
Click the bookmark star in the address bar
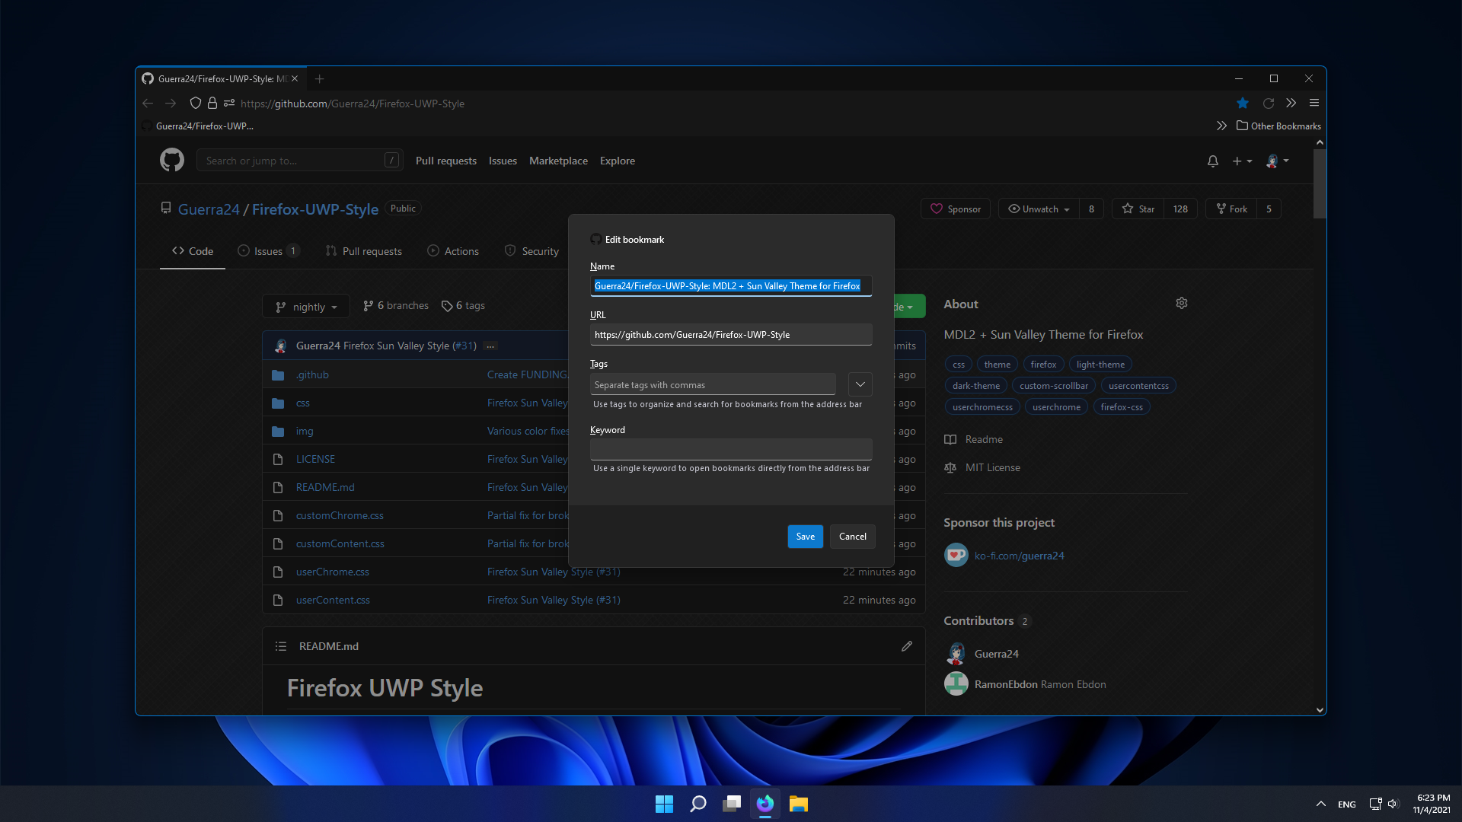[x=1243, y=104]
